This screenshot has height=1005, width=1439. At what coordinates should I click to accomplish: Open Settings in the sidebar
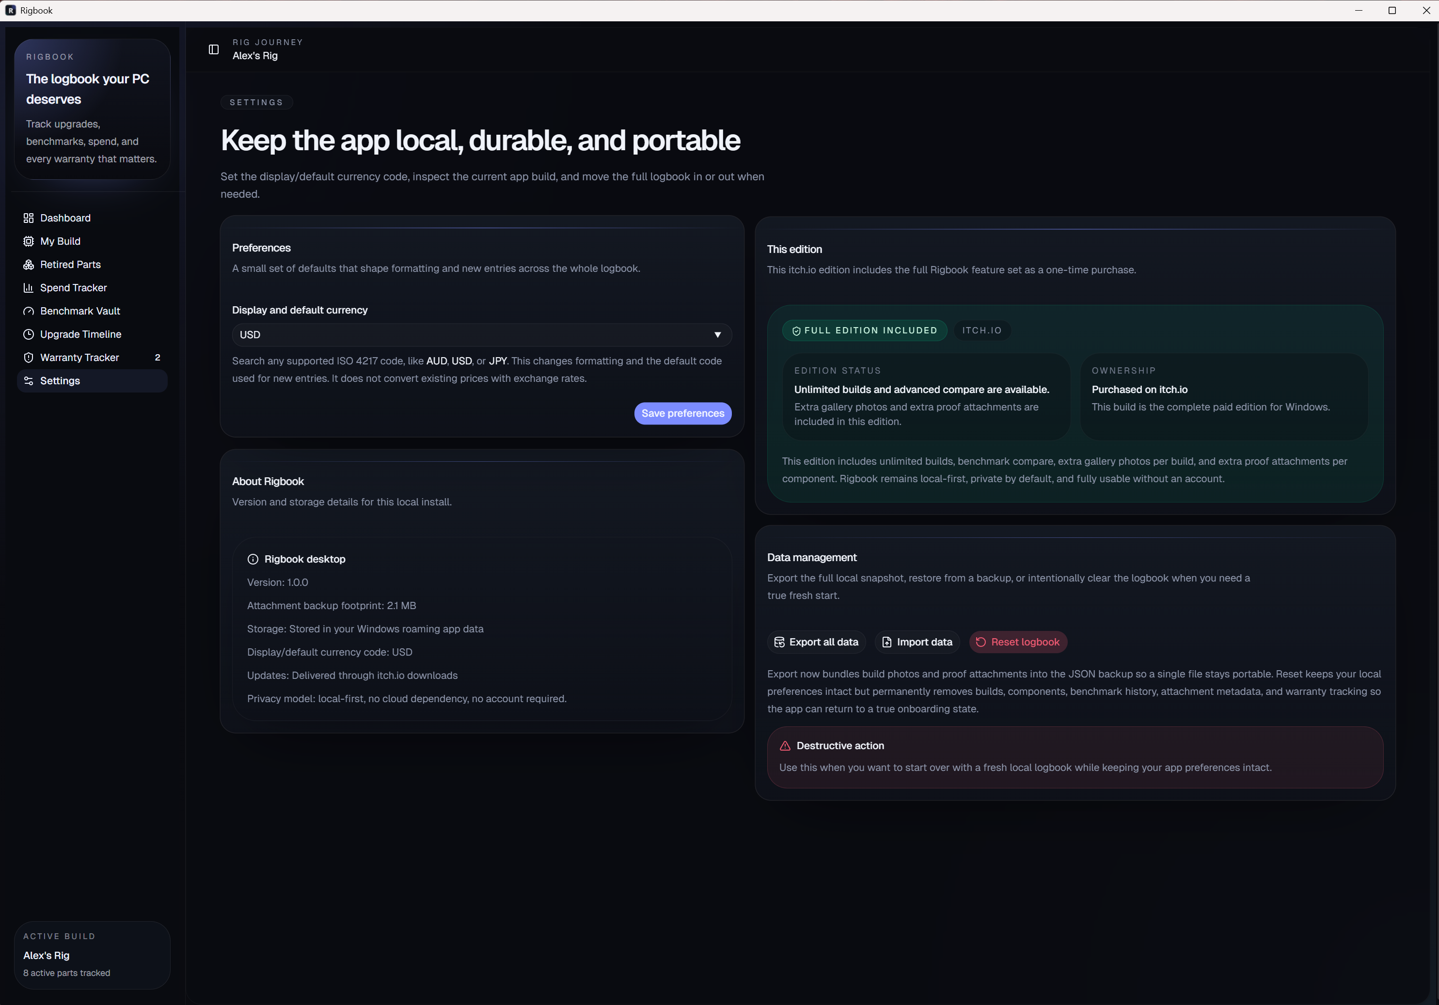coord(60,381)
